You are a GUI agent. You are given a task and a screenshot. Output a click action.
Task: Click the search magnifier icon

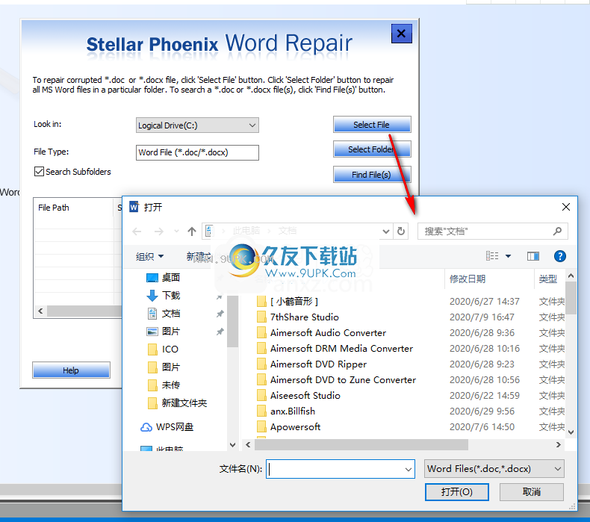tap(557, 231)
